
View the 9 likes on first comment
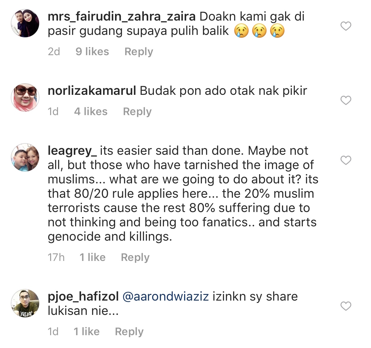pos(92,52)
